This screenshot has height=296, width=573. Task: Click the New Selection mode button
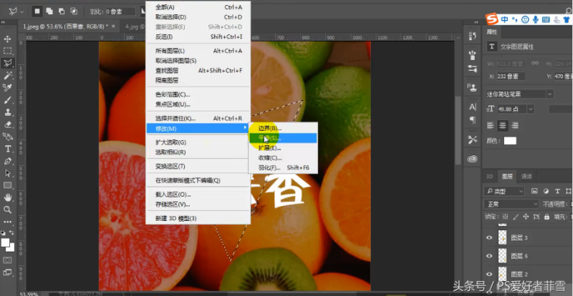(37, 11)
